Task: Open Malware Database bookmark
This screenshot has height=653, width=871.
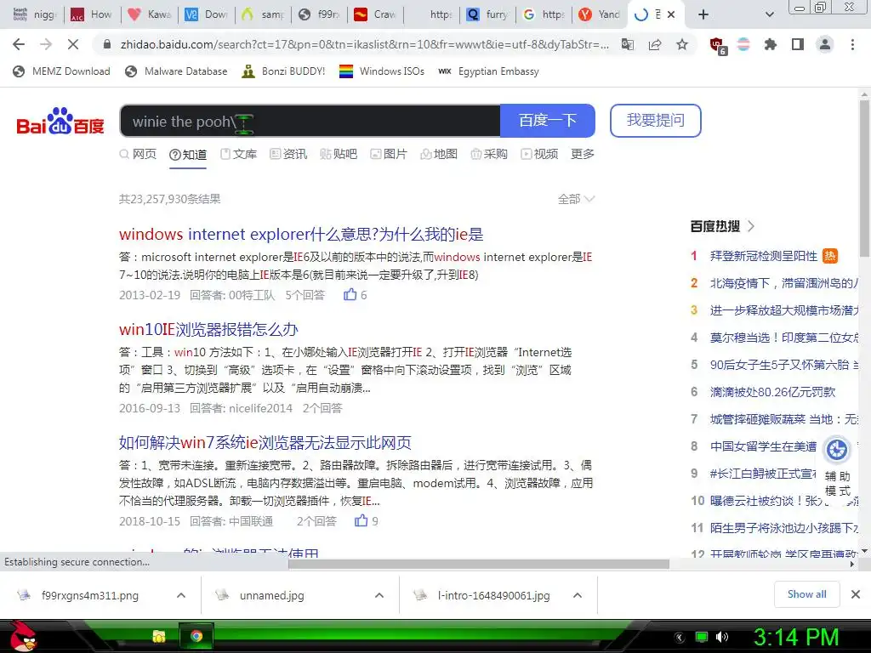Action: [x=176, y=71]
